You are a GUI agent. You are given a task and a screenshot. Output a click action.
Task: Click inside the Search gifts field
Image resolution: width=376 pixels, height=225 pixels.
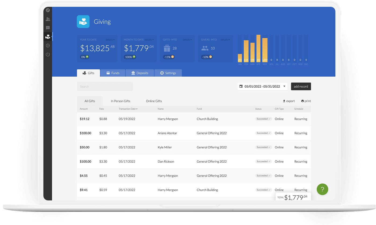105,86
